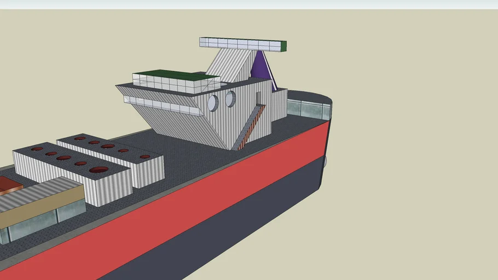Select the green roof on the bridge

coord(177,75)
